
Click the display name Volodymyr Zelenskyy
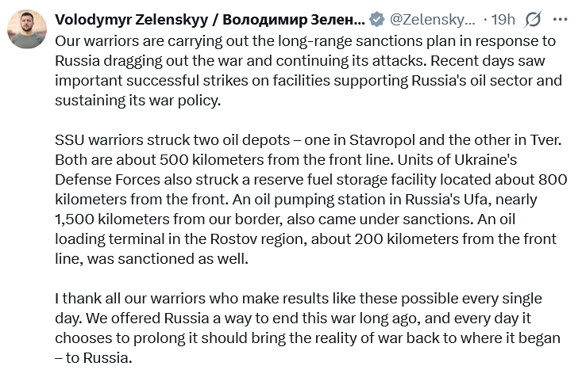tap(131, 19)
